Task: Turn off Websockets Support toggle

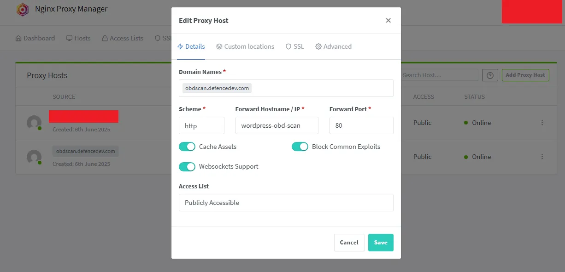Action: pos(187,167)
